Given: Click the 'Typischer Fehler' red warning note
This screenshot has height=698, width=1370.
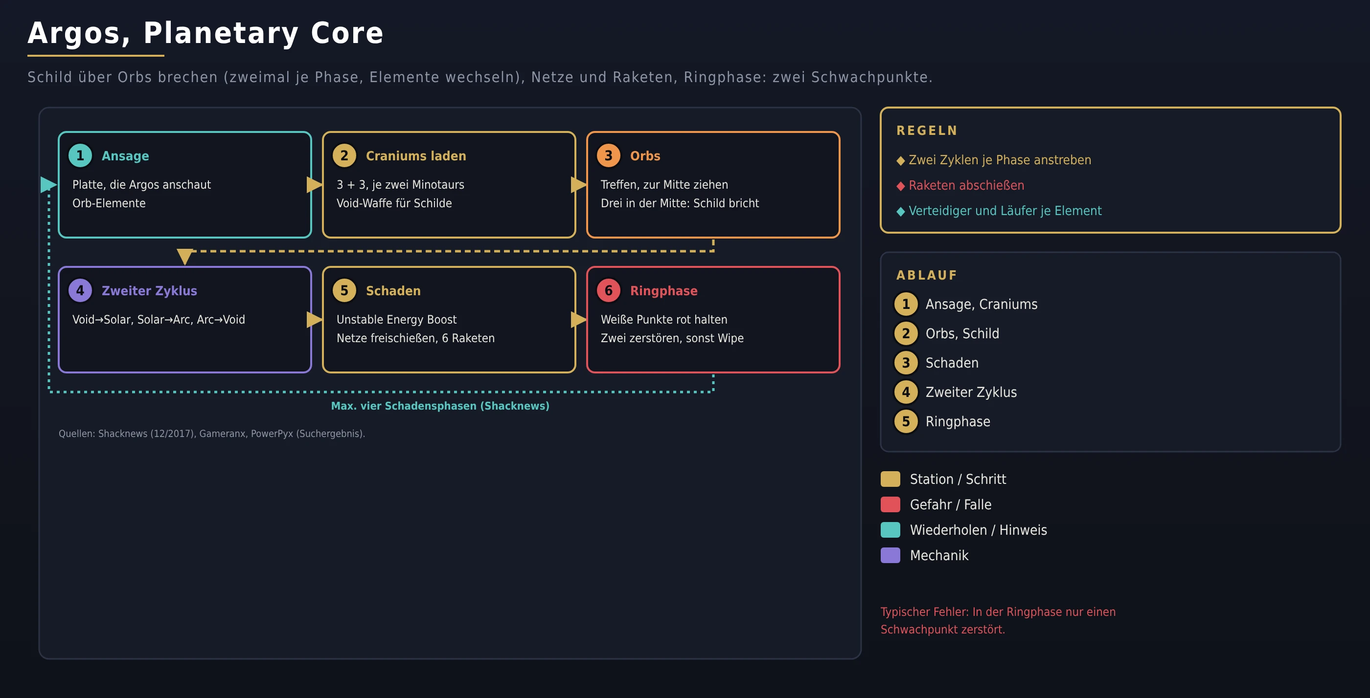Looking at the screenshot, I should (x=998, y=620).
